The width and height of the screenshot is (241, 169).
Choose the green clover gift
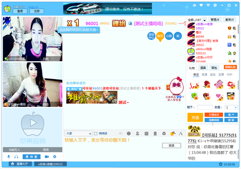194,97
